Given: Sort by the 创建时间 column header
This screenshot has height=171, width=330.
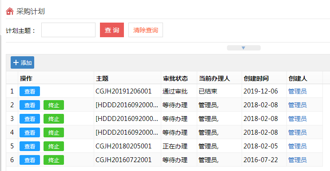Looking at the screenshot, I should [264, 78].
